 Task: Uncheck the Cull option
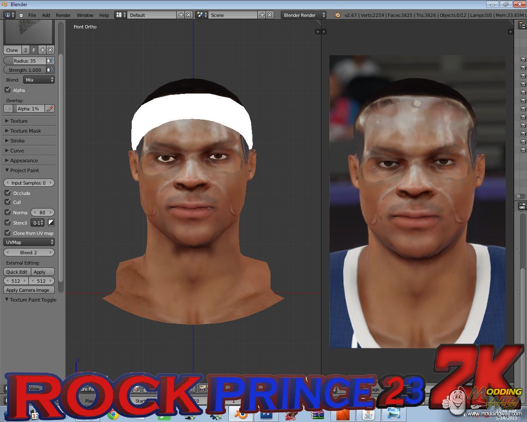coord(7,202)
